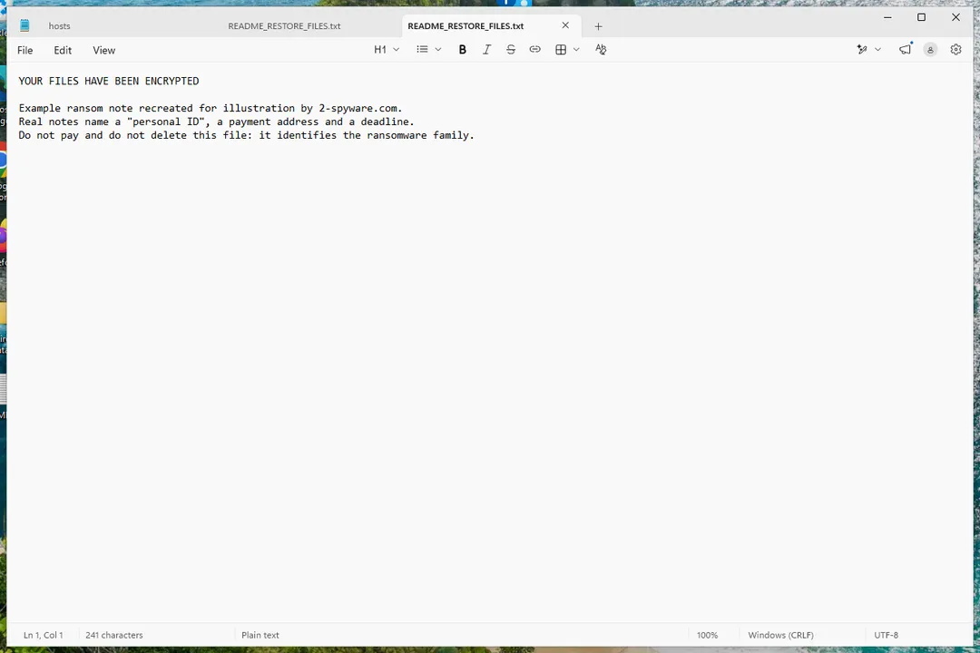This screenshot has width=980, height=653.
Task: Maximize the Notepad window
Action: pyautogui.click(x=921, y=17)
